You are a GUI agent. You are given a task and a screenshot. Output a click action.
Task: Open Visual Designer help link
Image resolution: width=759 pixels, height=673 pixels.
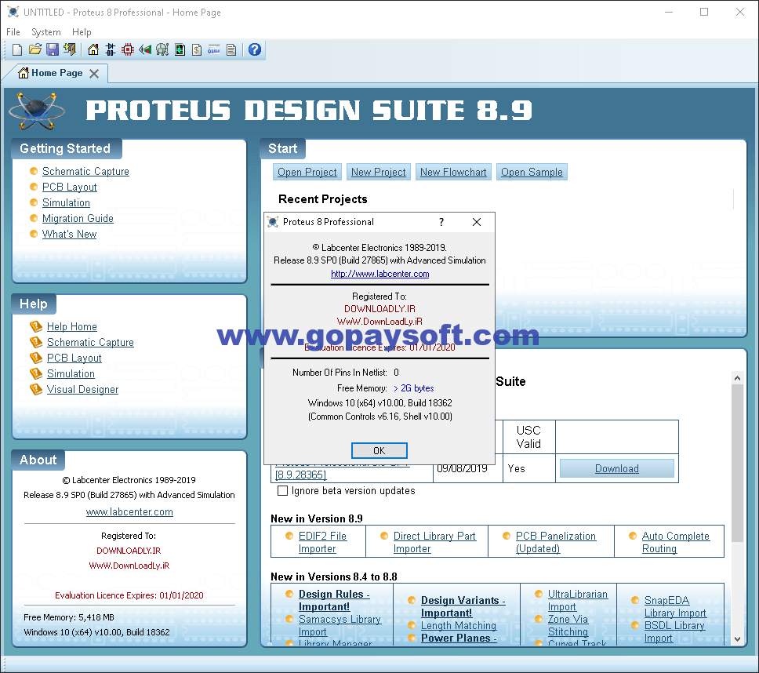82,389
